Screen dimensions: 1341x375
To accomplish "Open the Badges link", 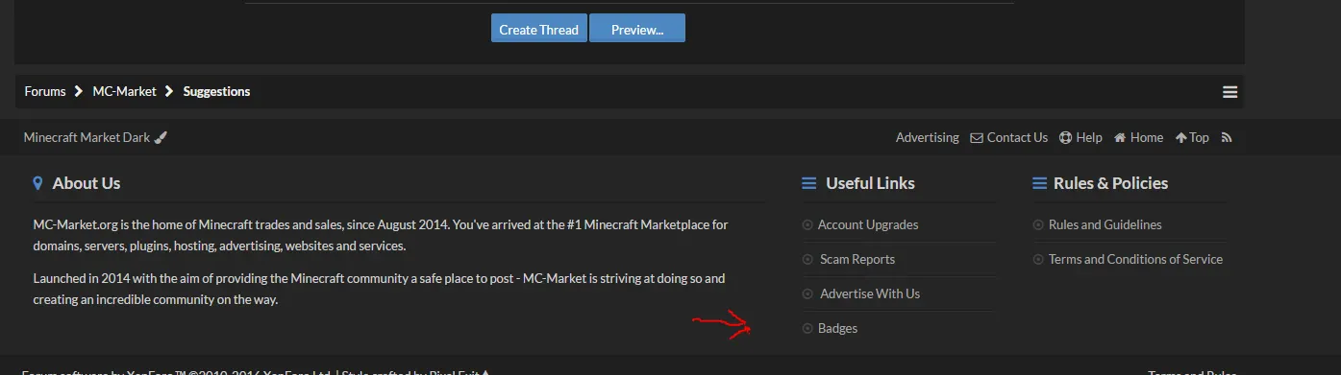I will (837, 328).
